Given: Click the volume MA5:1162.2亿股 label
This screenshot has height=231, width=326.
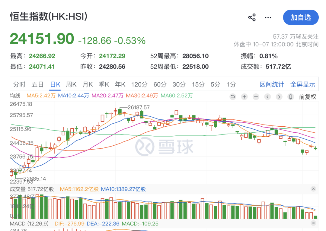Looking at the screenshot, I should (x=79, y=189).
